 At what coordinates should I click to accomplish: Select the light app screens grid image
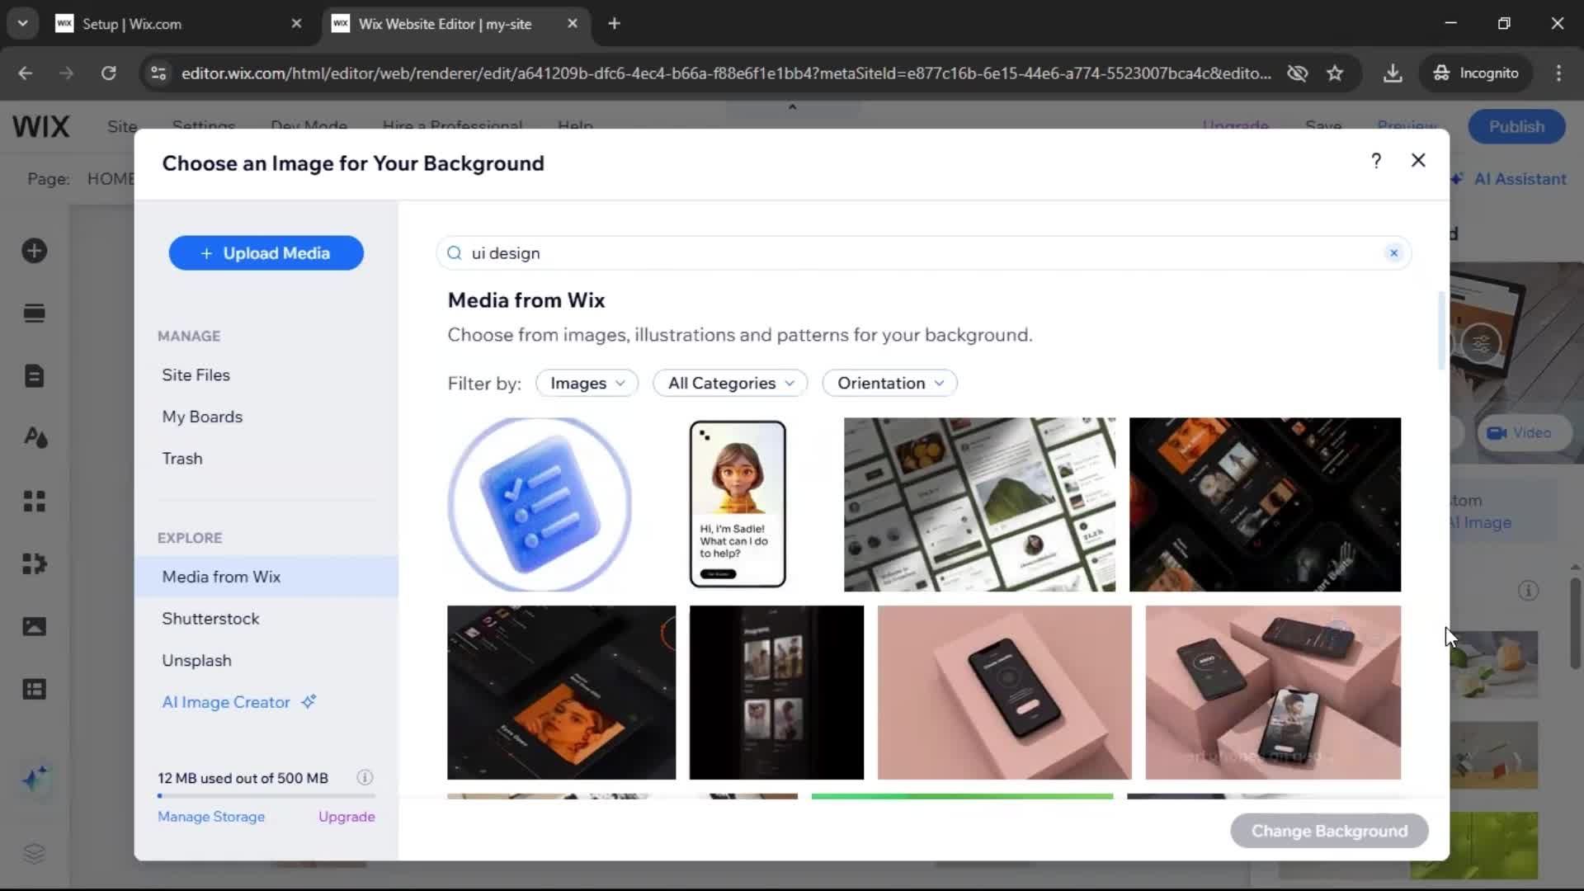point(979,504)
